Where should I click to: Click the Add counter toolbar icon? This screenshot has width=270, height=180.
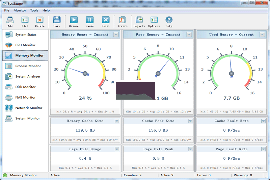click(10, 20)
